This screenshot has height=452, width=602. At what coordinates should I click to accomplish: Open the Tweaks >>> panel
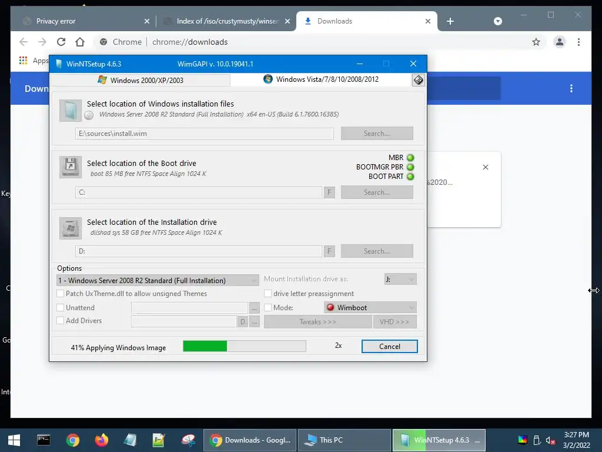(x=318, y=322)
